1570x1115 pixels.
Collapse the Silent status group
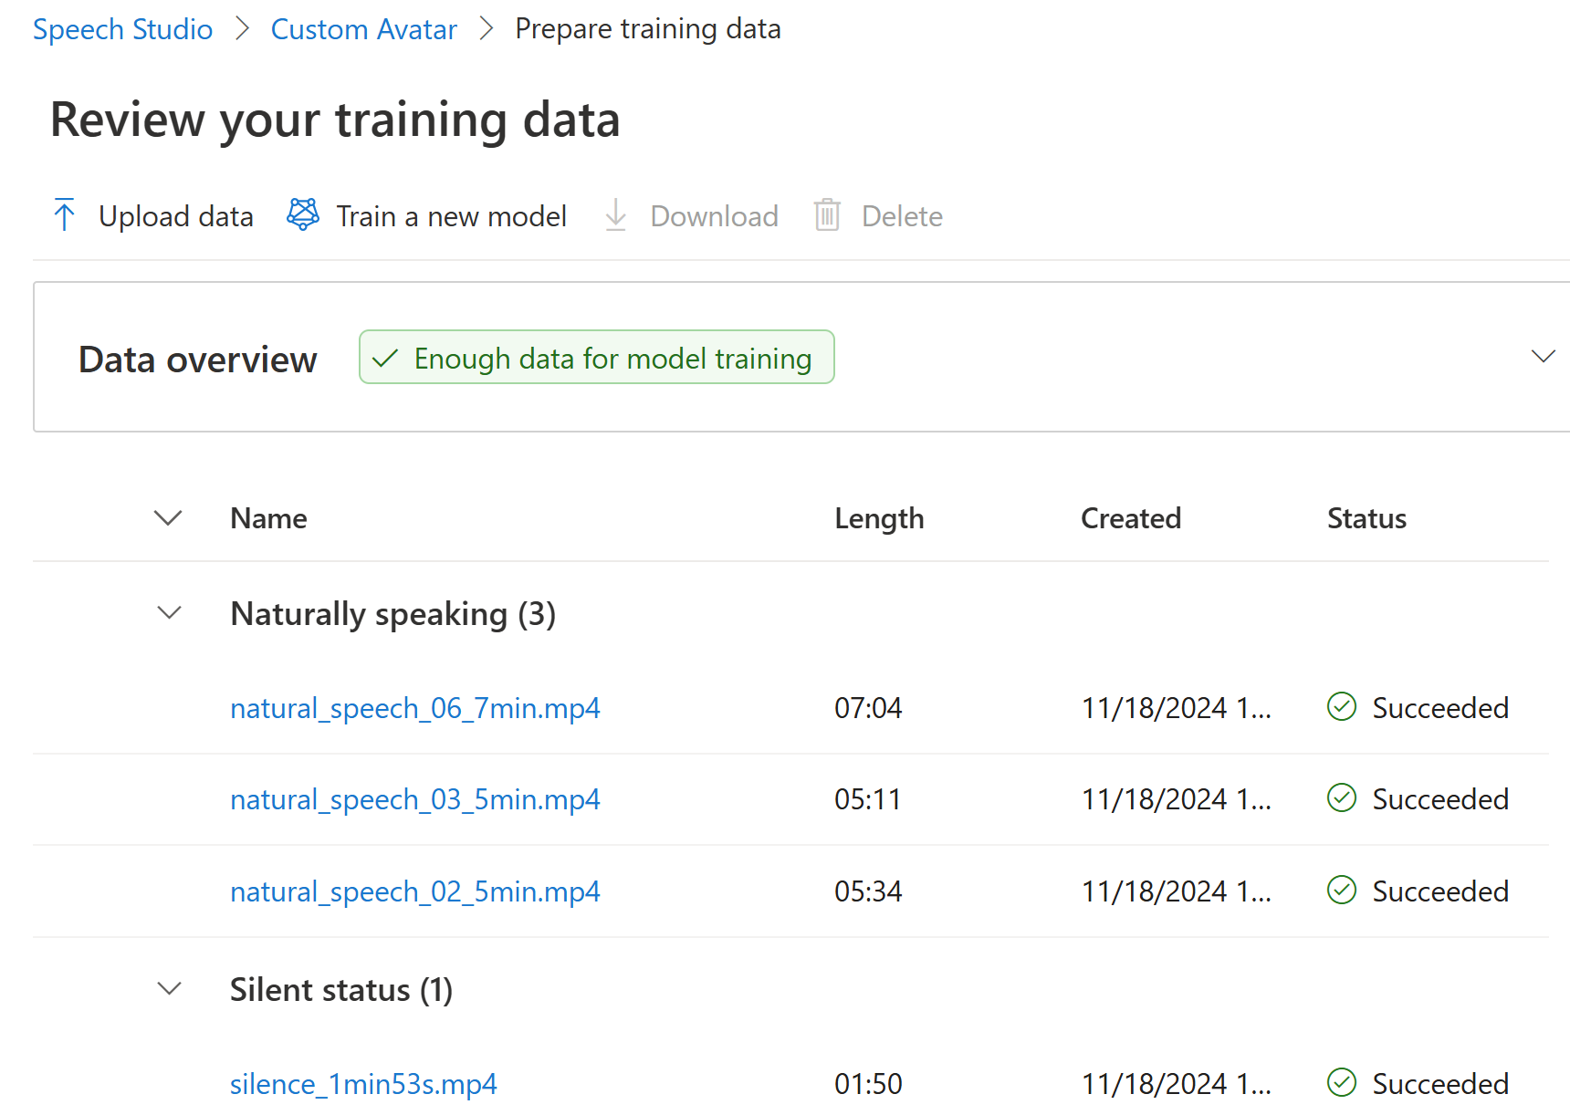coord(170,989)
